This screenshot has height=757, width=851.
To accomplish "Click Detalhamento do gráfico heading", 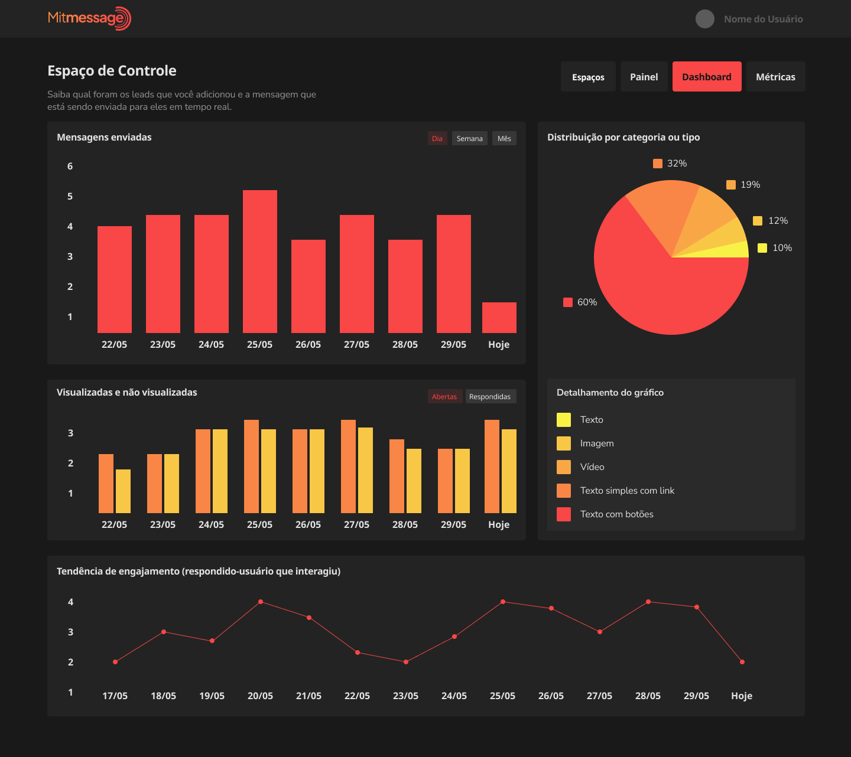I will 610,393.
